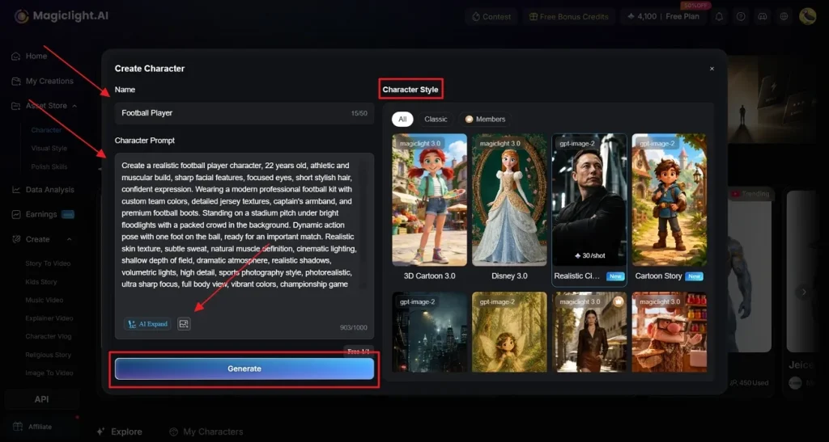Click the My Creations sidebar icon

16,82
